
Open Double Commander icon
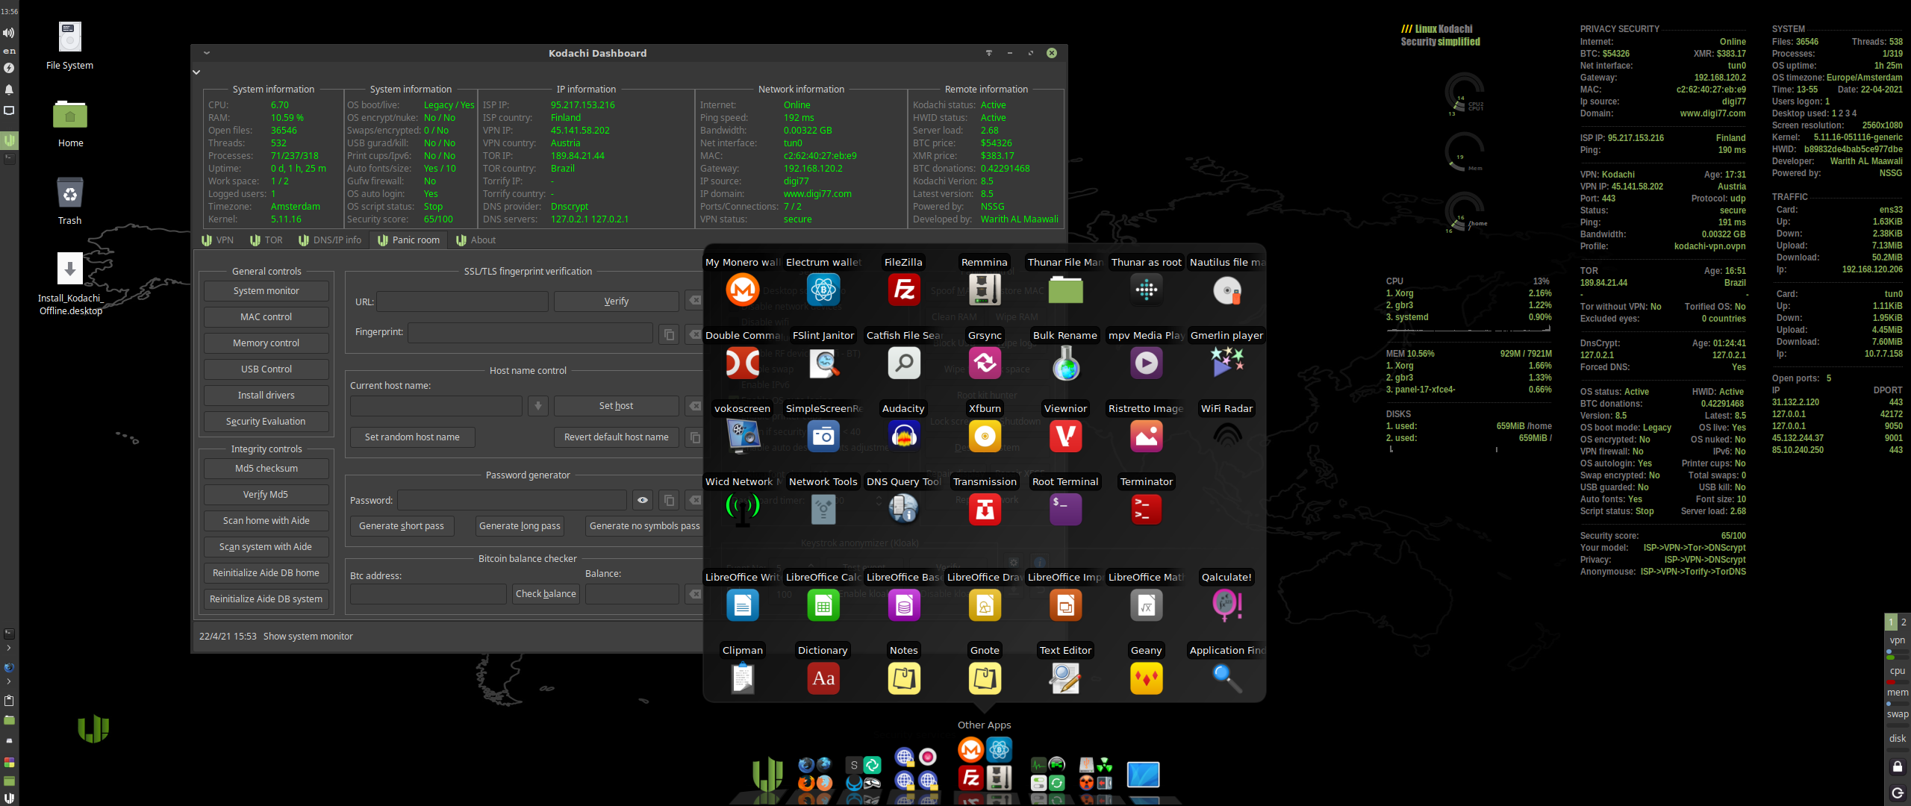pyautogui.click(x=742, y=363)
